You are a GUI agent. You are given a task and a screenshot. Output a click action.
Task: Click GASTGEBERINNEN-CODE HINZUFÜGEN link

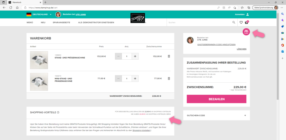(x=216, y=45)
